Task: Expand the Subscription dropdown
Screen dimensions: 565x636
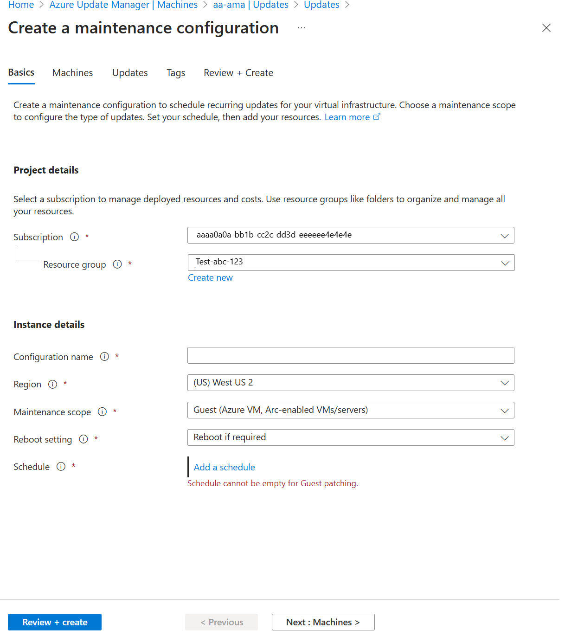Action: tap(505, 235)
